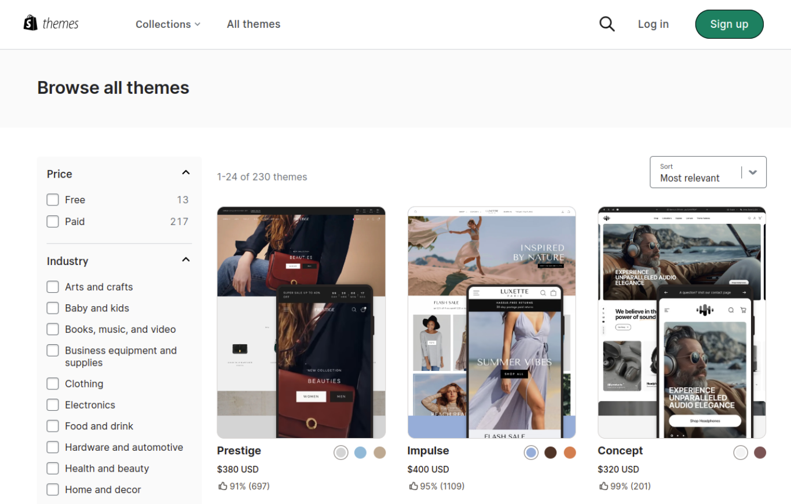791x504 pixels.
Task: Pick the brown swatch for Concept theme
Action: (x=760, y=453)
